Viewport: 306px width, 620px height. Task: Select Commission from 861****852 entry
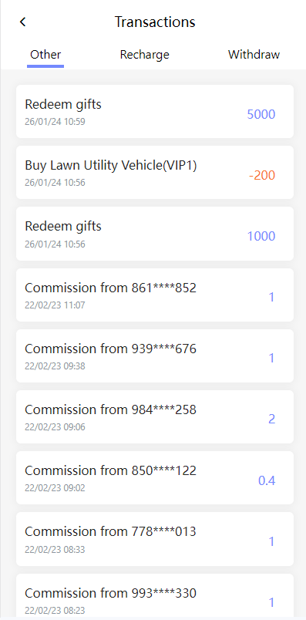pos(155,295)
